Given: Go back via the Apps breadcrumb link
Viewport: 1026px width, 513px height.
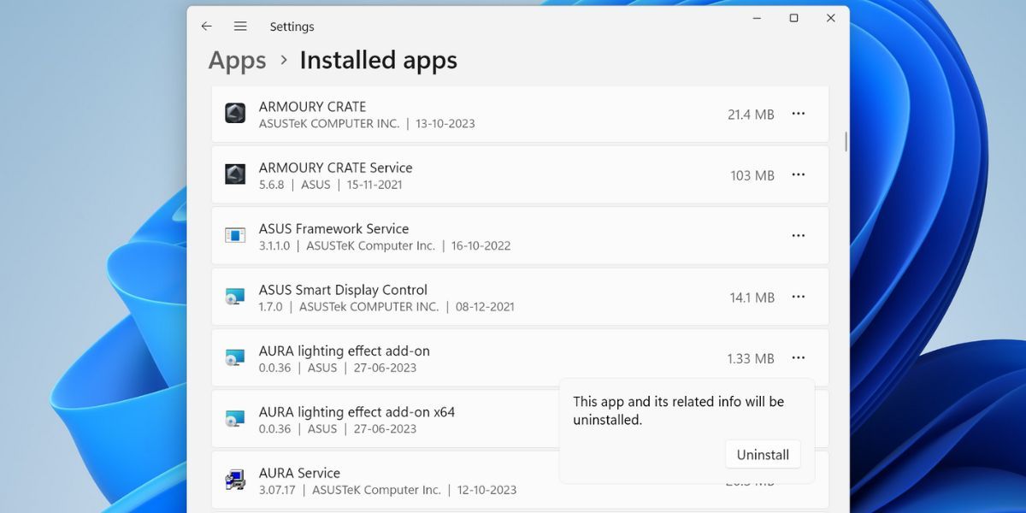Looking at the screenshot, I should click(x=236, y=60).
